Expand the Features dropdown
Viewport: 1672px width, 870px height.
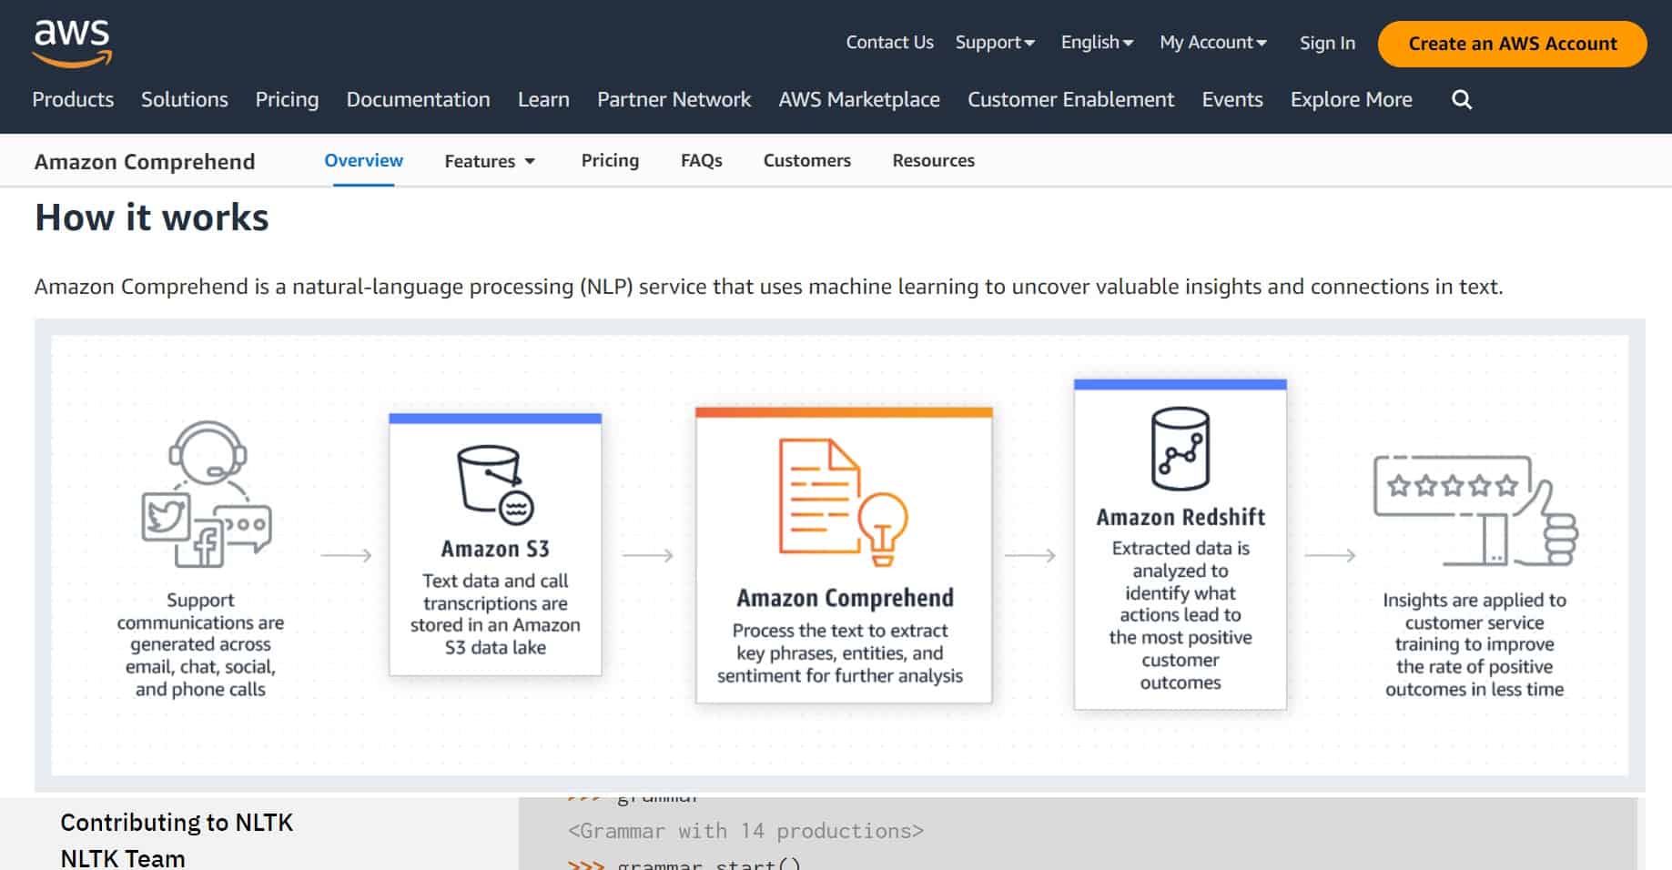point(489,160)
